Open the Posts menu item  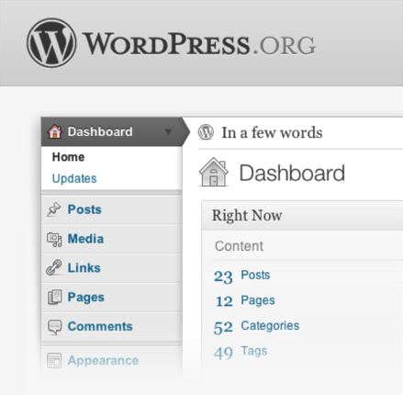point(112,209)
